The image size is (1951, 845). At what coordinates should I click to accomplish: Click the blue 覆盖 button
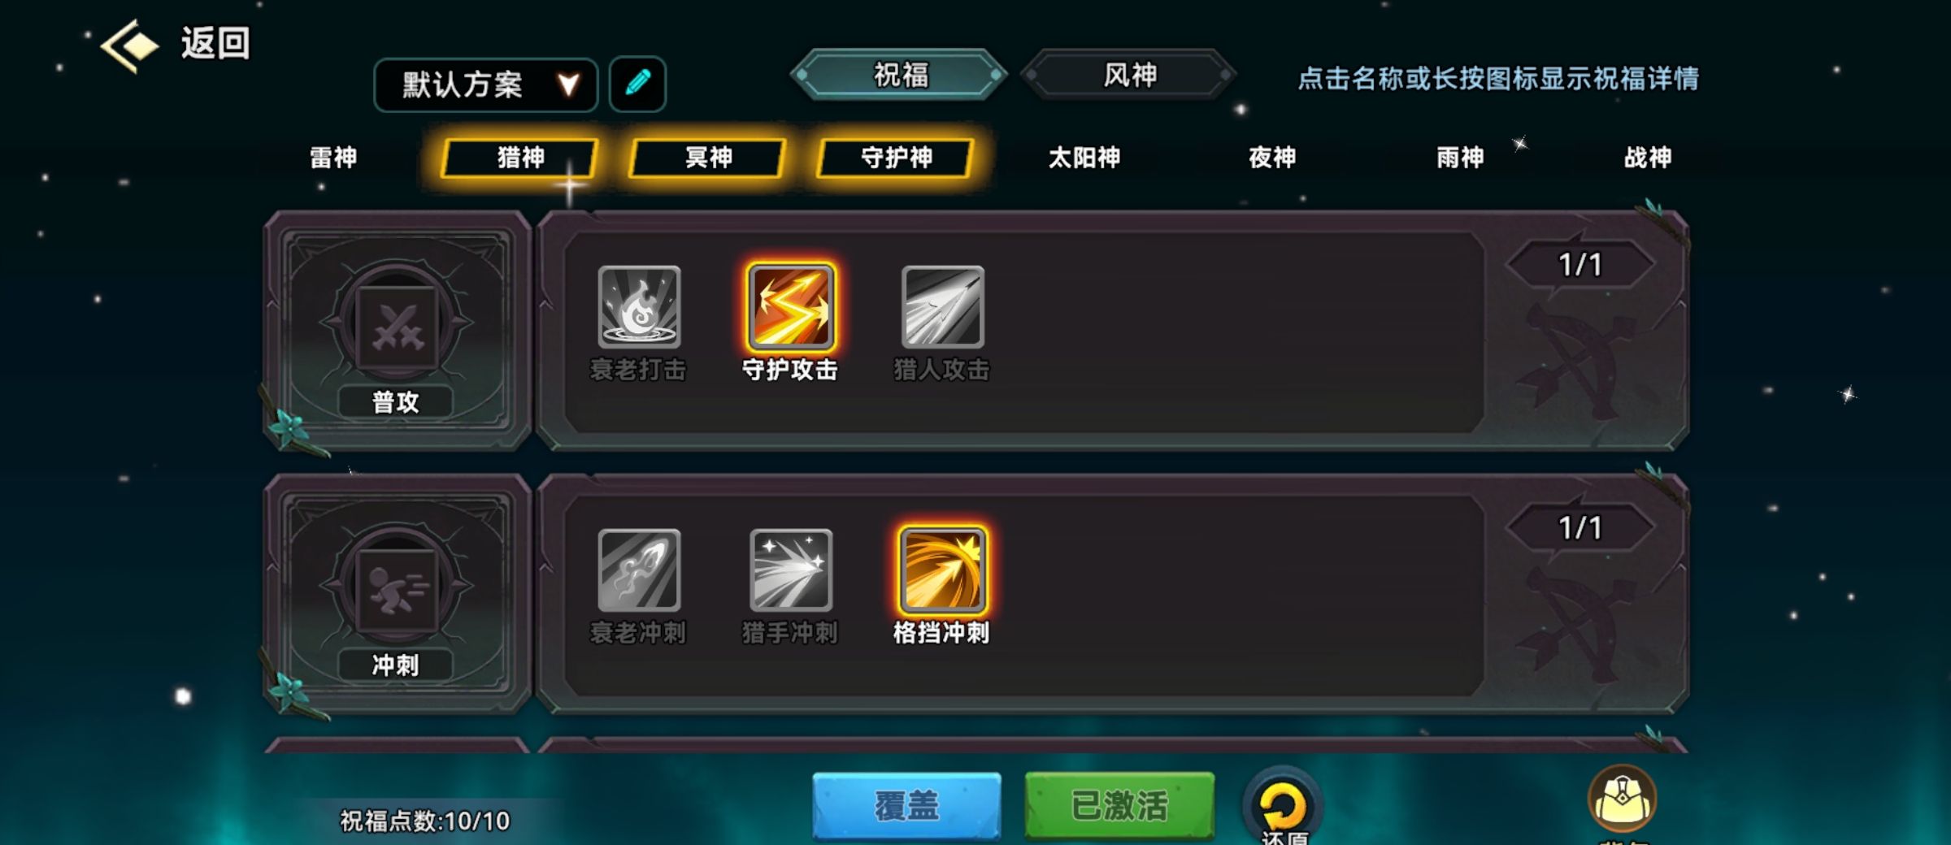click(906, 805)
